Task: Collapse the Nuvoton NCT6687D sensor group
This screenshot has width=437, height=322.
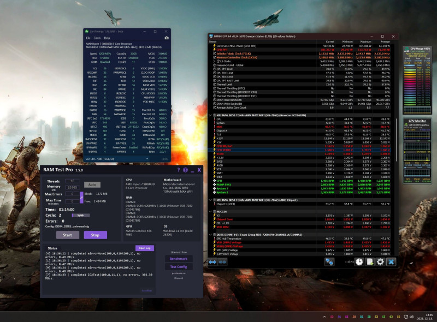Action: click(x=210, y=115)
